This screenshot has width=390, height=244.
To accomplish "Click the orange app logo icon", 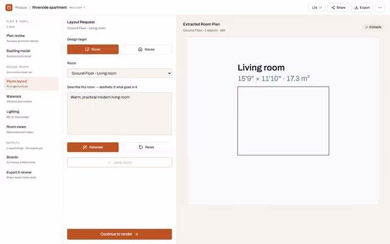I will coord(9,7).
